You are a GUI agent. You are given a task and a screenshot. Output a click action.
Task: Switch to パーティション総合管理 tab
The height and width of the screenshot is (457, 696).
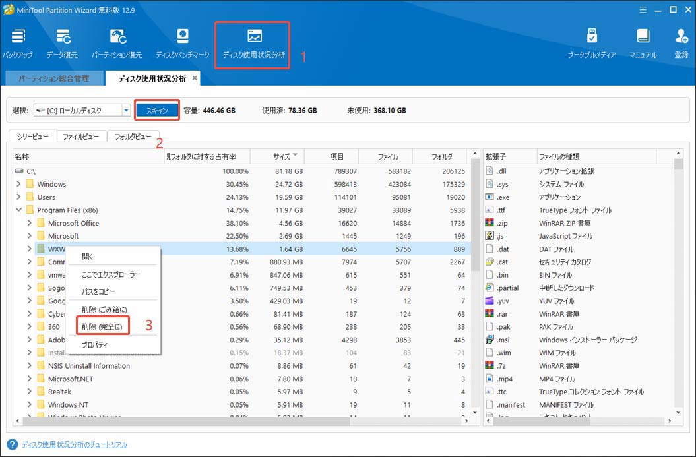[x=54, y=78]
